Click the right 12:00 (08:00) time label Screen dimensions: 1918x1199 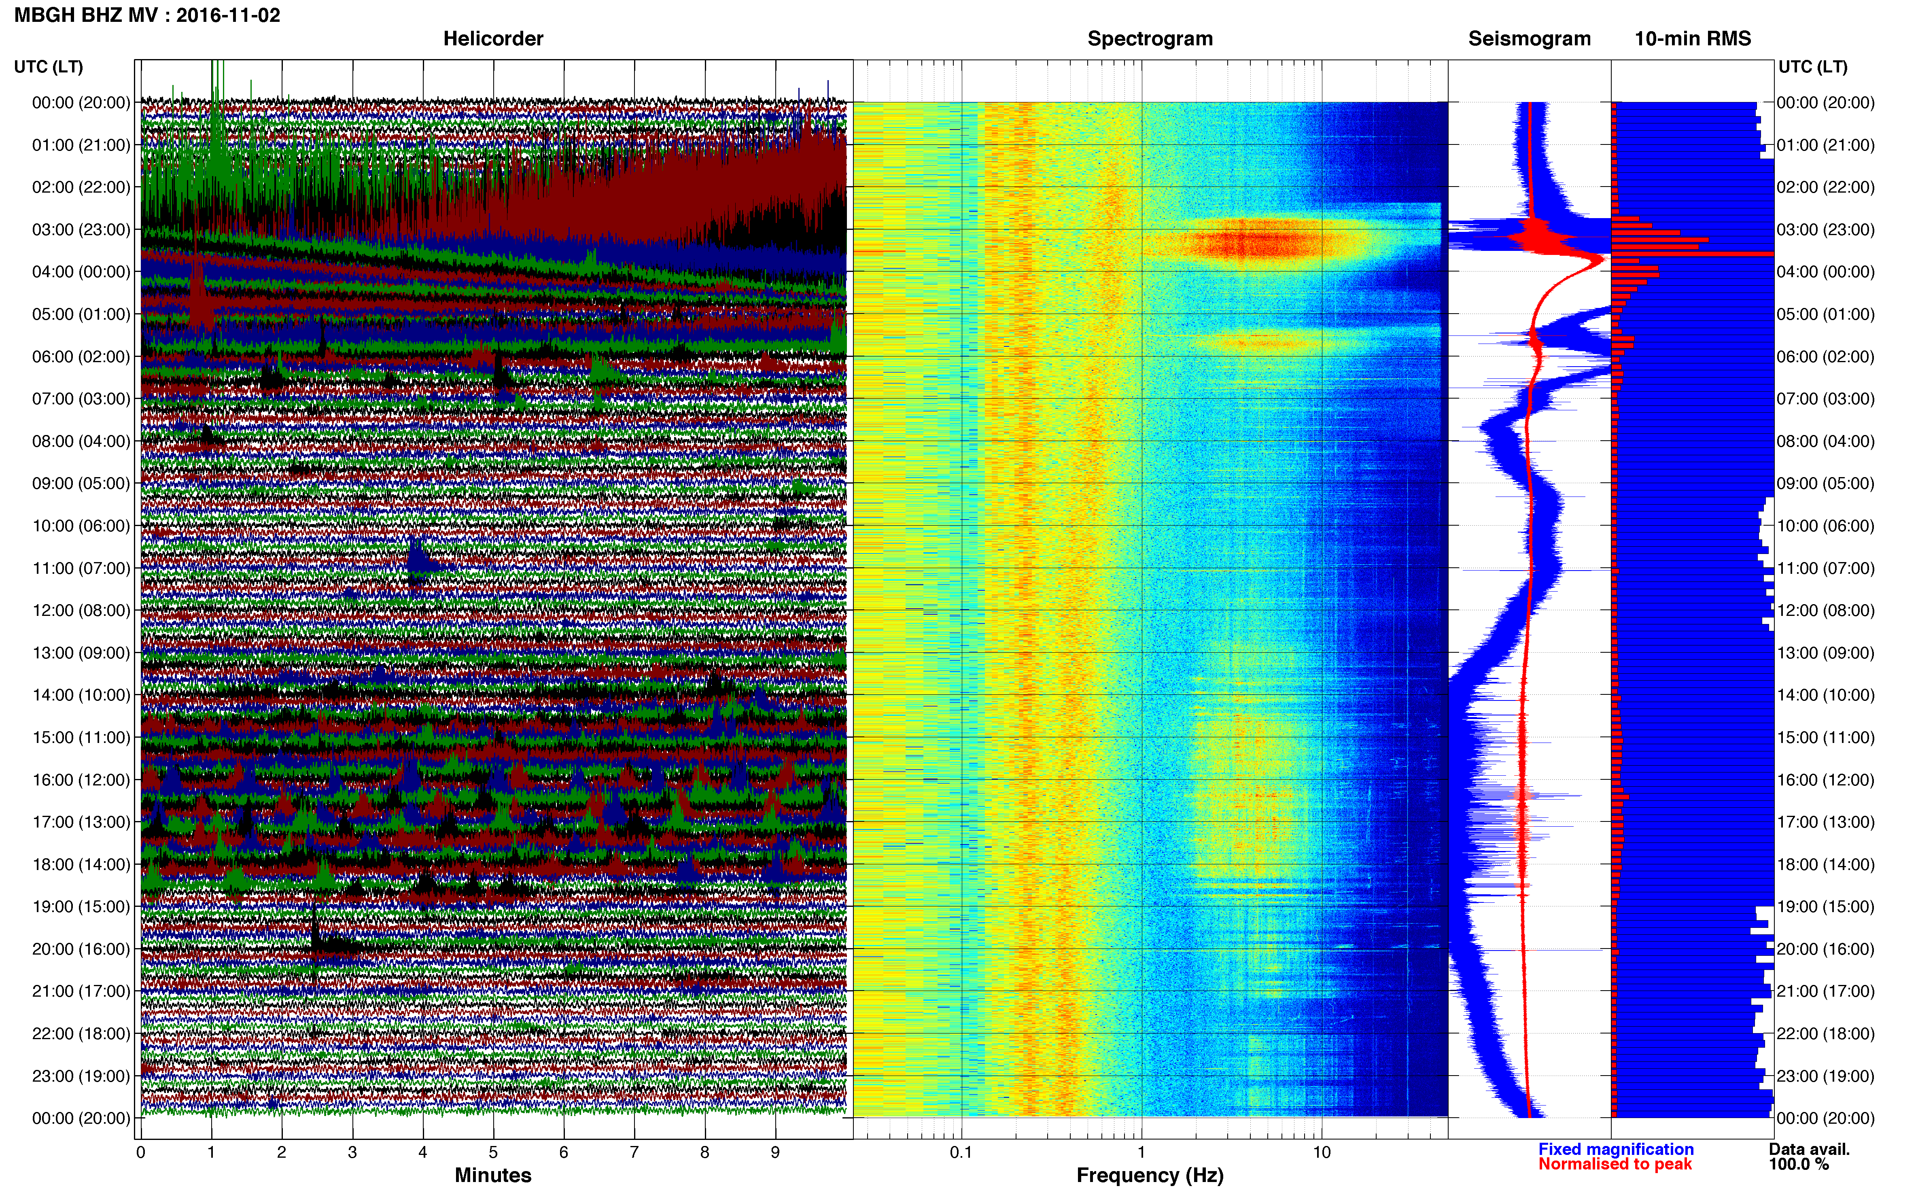tap(1826, 611)
